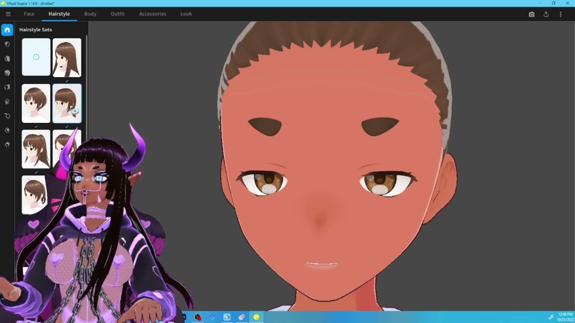Screen dimensions: 575x323
Task: Open the seventh hair category icon in sidebar
Action: click(7, 116)
